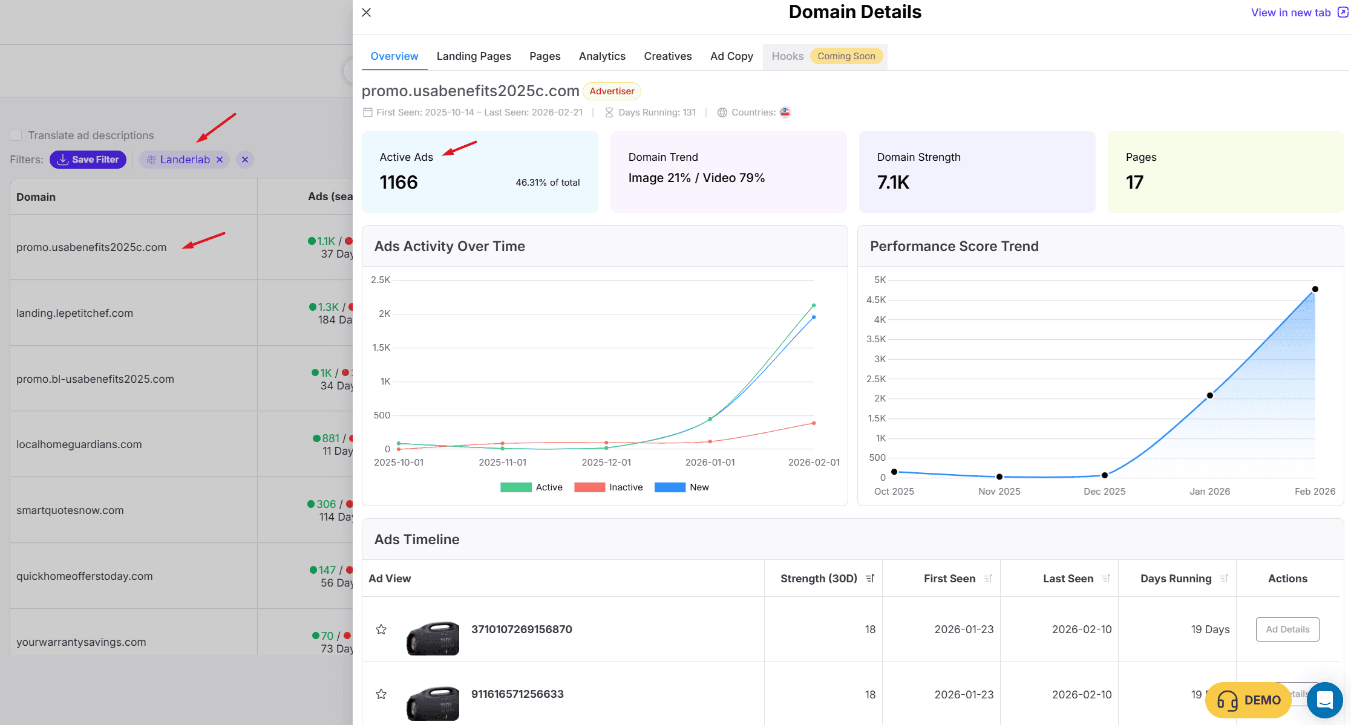Clear all filters with round X icon

click(x=245, y=160)
